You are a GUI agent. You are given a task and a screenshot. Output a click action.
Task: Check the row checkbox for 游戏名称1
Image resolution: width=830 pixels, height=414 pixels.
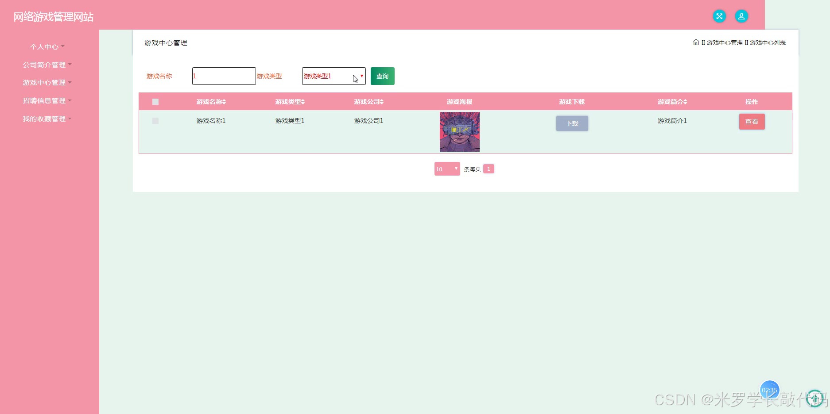click(x=155, y=121)
